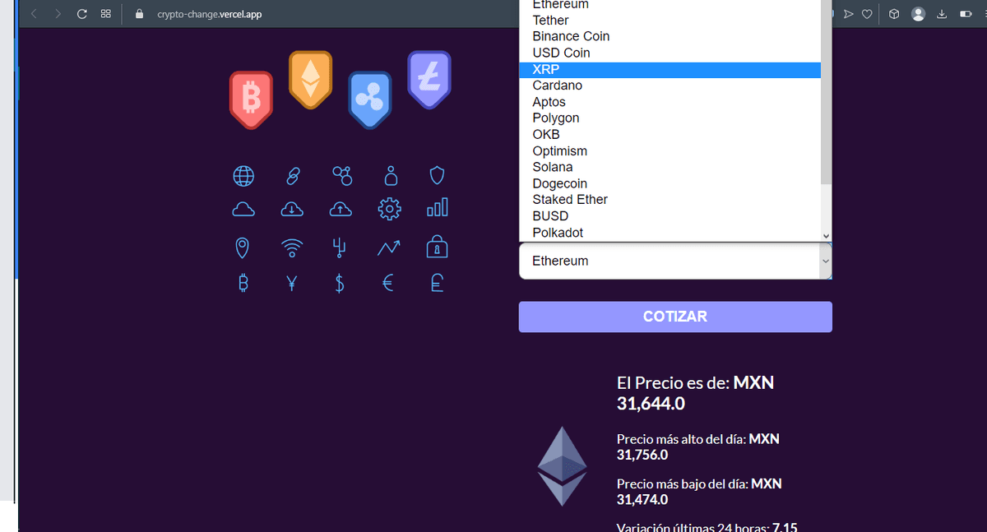Open the user profile avatar
987x532 pixels.
coord(919,14)
